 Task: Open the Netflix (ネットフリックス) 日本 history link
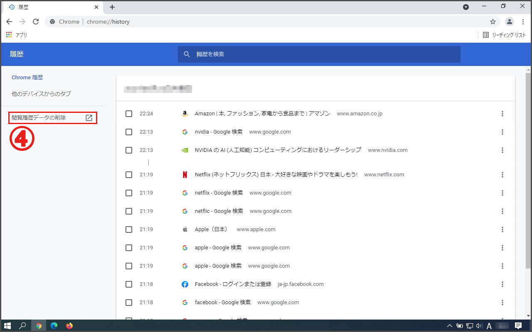(x=276, y=175)
